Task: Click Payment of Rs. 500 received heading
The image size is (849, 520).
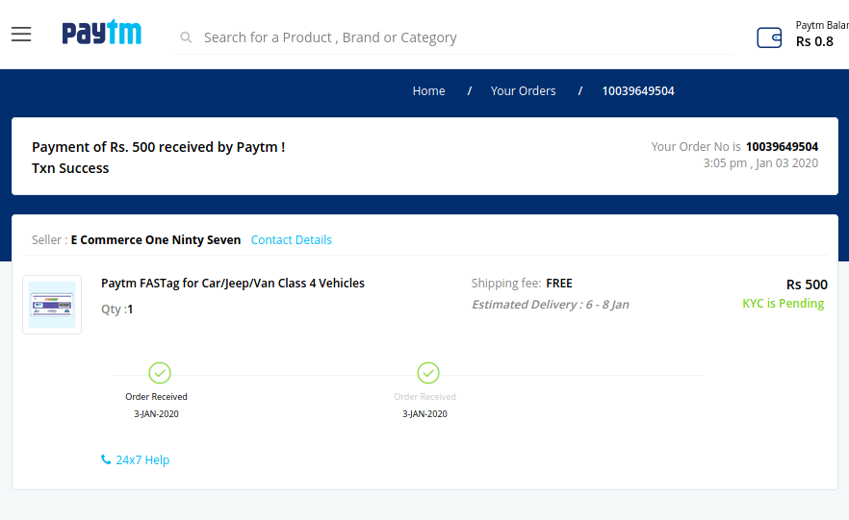Action: pos(159,147)
